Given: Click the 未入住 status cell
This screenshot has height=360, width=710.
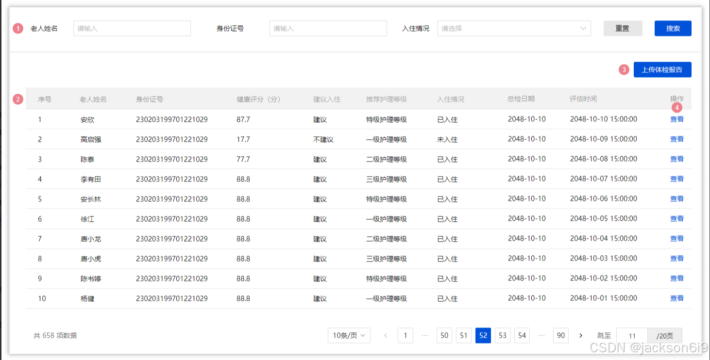Looking at the screenshot, I should click(447, 139).
